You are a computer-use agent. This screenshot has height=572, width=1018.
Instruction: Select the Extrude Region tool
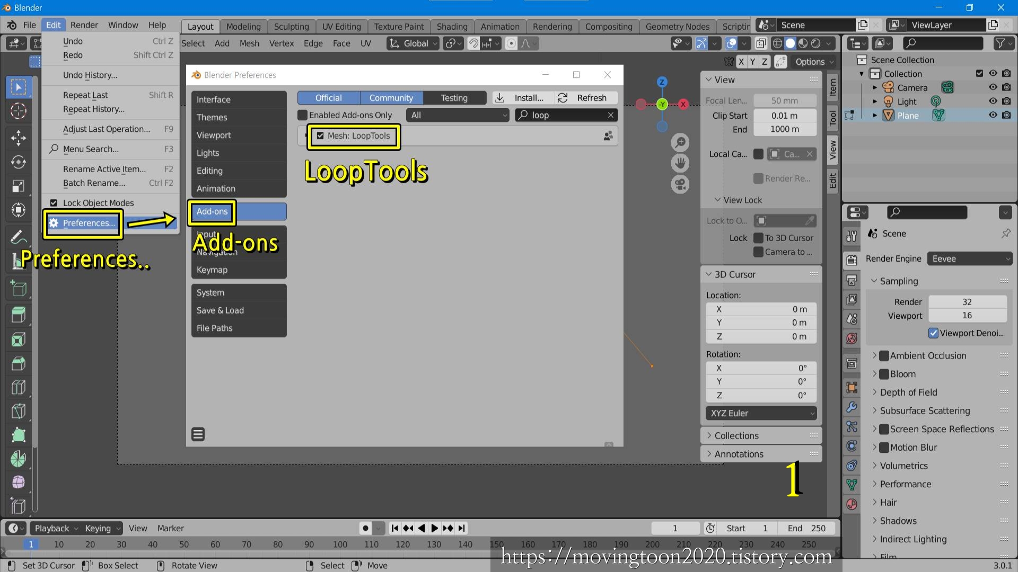19,315
